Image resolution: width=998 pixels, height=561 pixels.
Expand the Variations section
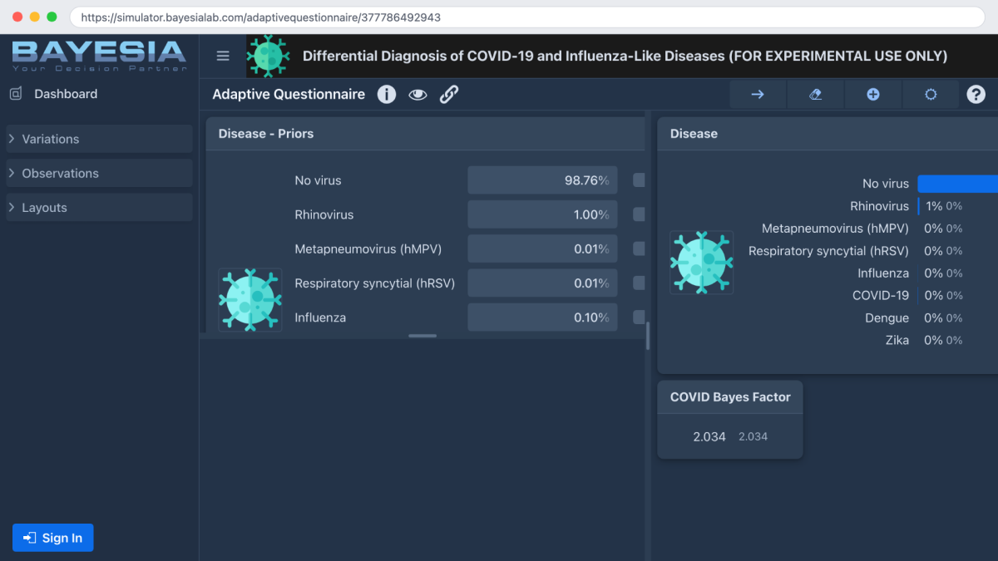point(100,139)
